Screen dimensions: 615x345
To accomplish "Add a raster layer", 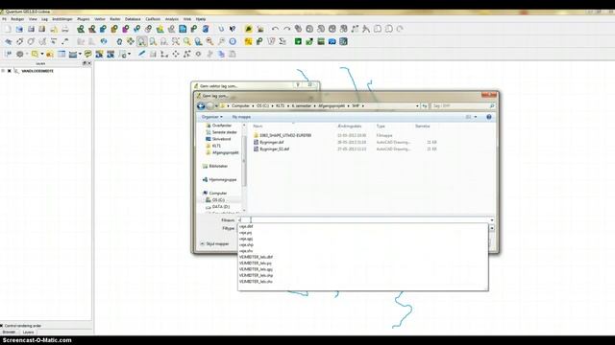I will 92,29.
